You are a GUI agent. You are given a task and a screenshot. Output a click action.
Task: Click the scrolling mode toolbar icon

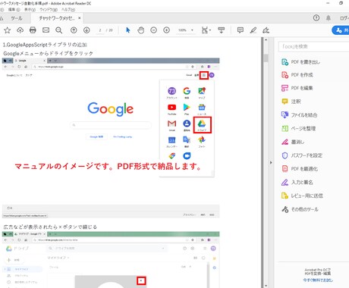pos(222,30)
